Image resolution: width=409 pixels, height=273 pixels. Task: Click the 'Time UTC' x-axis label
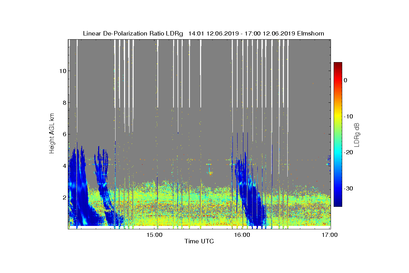199,241
